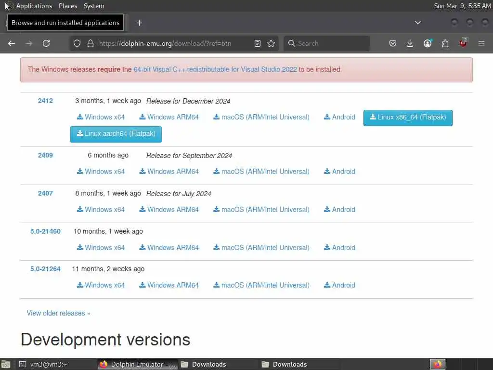
Task: Open version 5.0-21460 link
Action: pos(45,232)
